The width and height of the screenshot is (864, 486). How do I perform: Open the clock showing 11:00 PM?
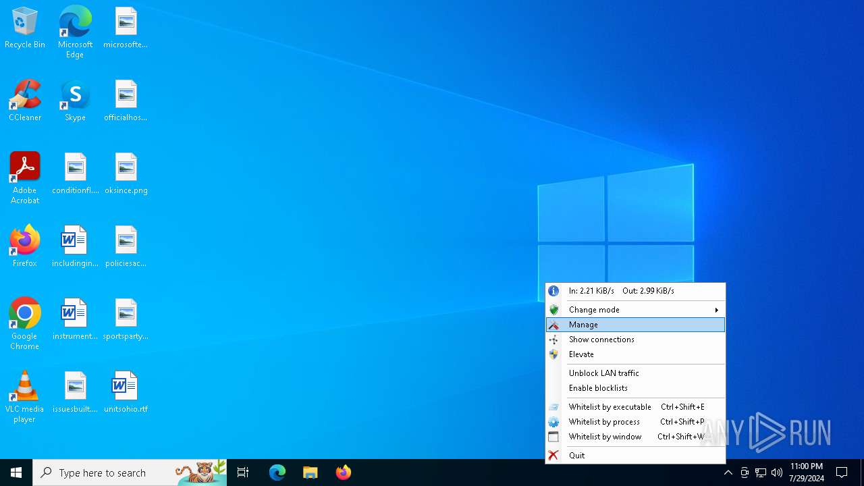(807, 473)
